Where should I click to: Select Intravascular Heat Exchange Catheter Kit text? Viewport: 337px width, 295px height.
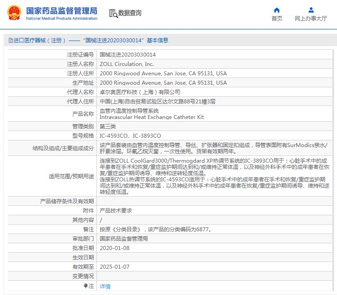[x=152, y=117]
